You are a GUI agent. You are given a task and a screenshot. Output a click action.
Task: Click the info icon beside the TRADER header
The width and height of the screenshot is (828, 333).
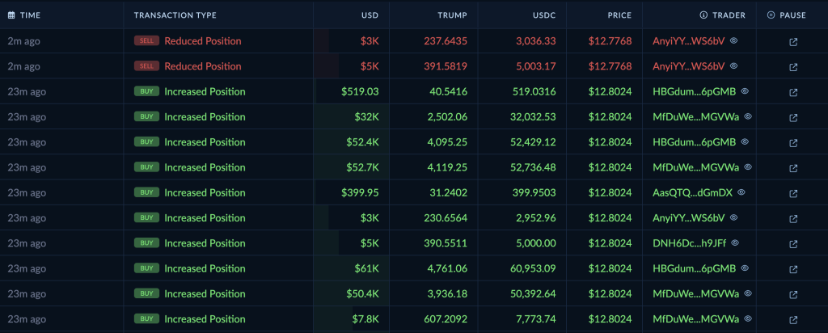click(x=703, y=15)
